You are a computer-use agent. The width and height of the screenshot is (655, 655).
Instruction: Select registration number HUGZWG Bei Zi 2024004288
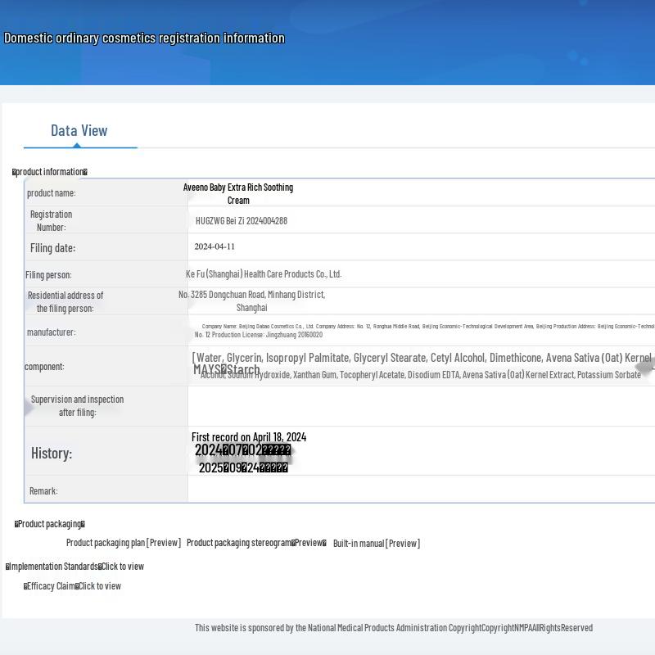tap(242, 221)
